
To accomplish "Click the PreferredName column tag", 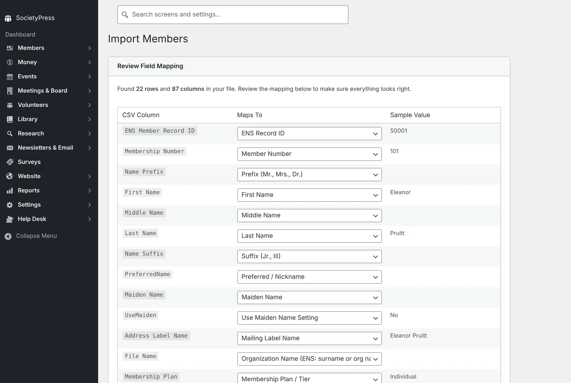I will pos(147,274).
